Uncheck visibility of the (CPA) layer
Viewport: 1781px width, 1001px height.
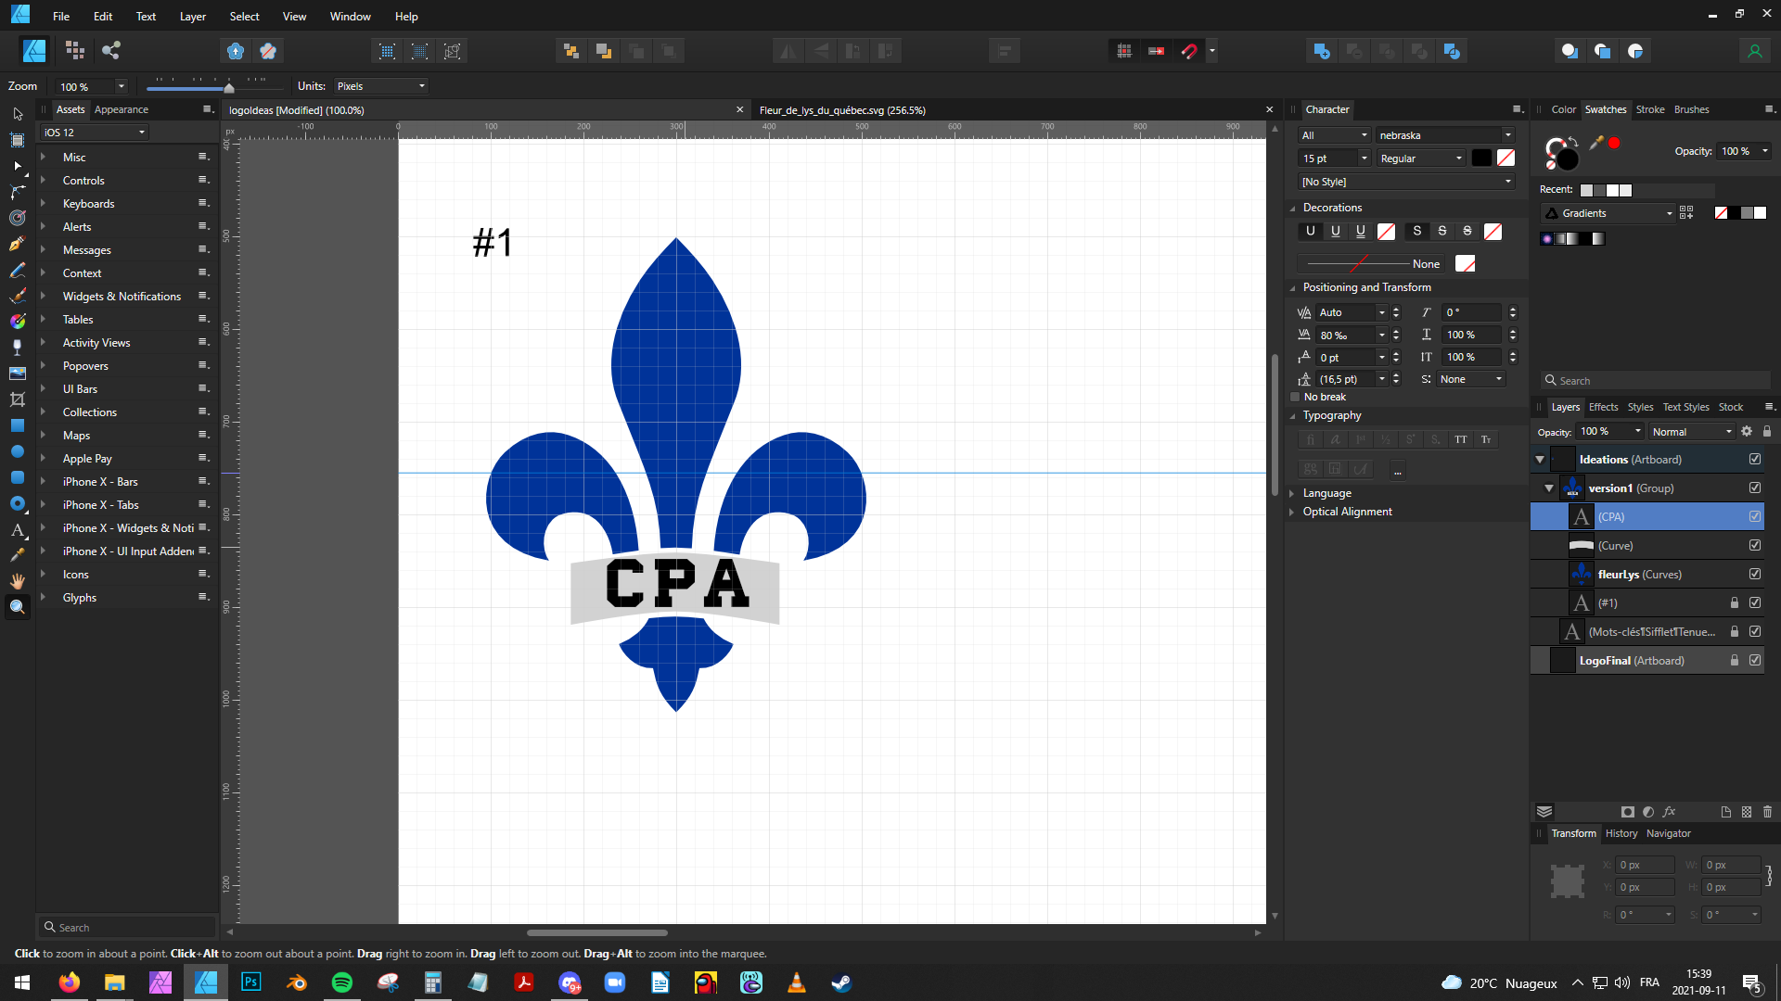click(x=1755, y=516)
